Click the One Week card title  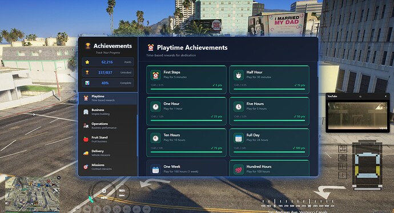pyautogui.click(x=172, y=167)
